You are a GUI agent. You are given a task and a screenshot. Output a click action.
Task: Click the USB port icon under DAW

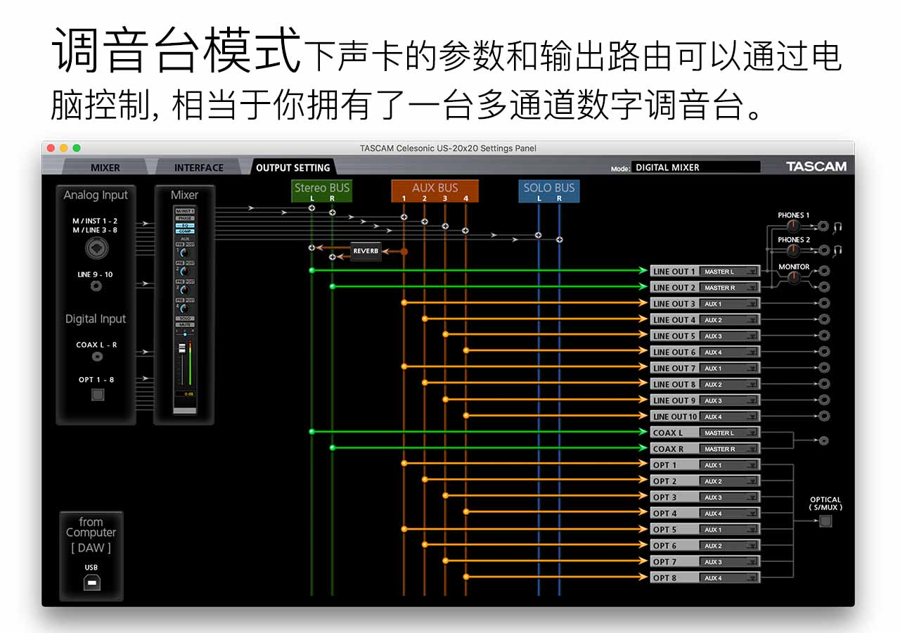[x=91, y=582]
